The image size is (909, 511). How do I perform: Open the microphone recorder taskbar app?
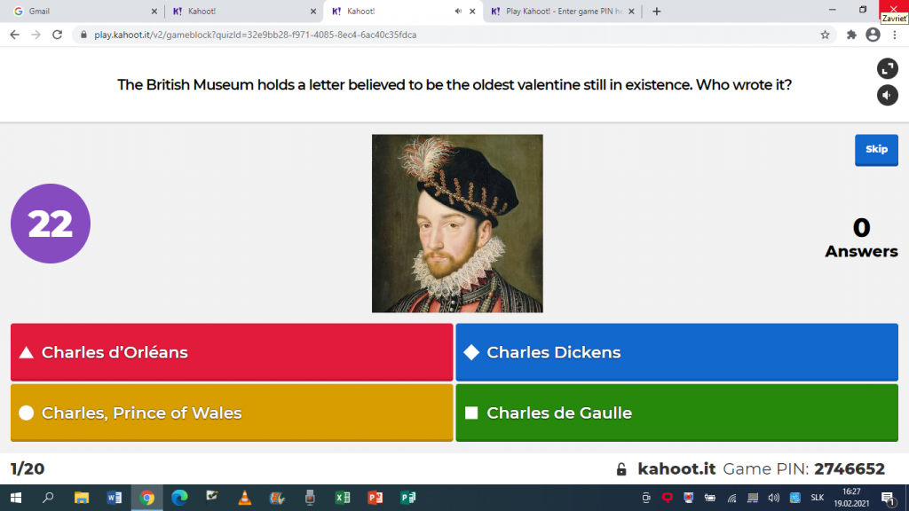click(310, 498)
